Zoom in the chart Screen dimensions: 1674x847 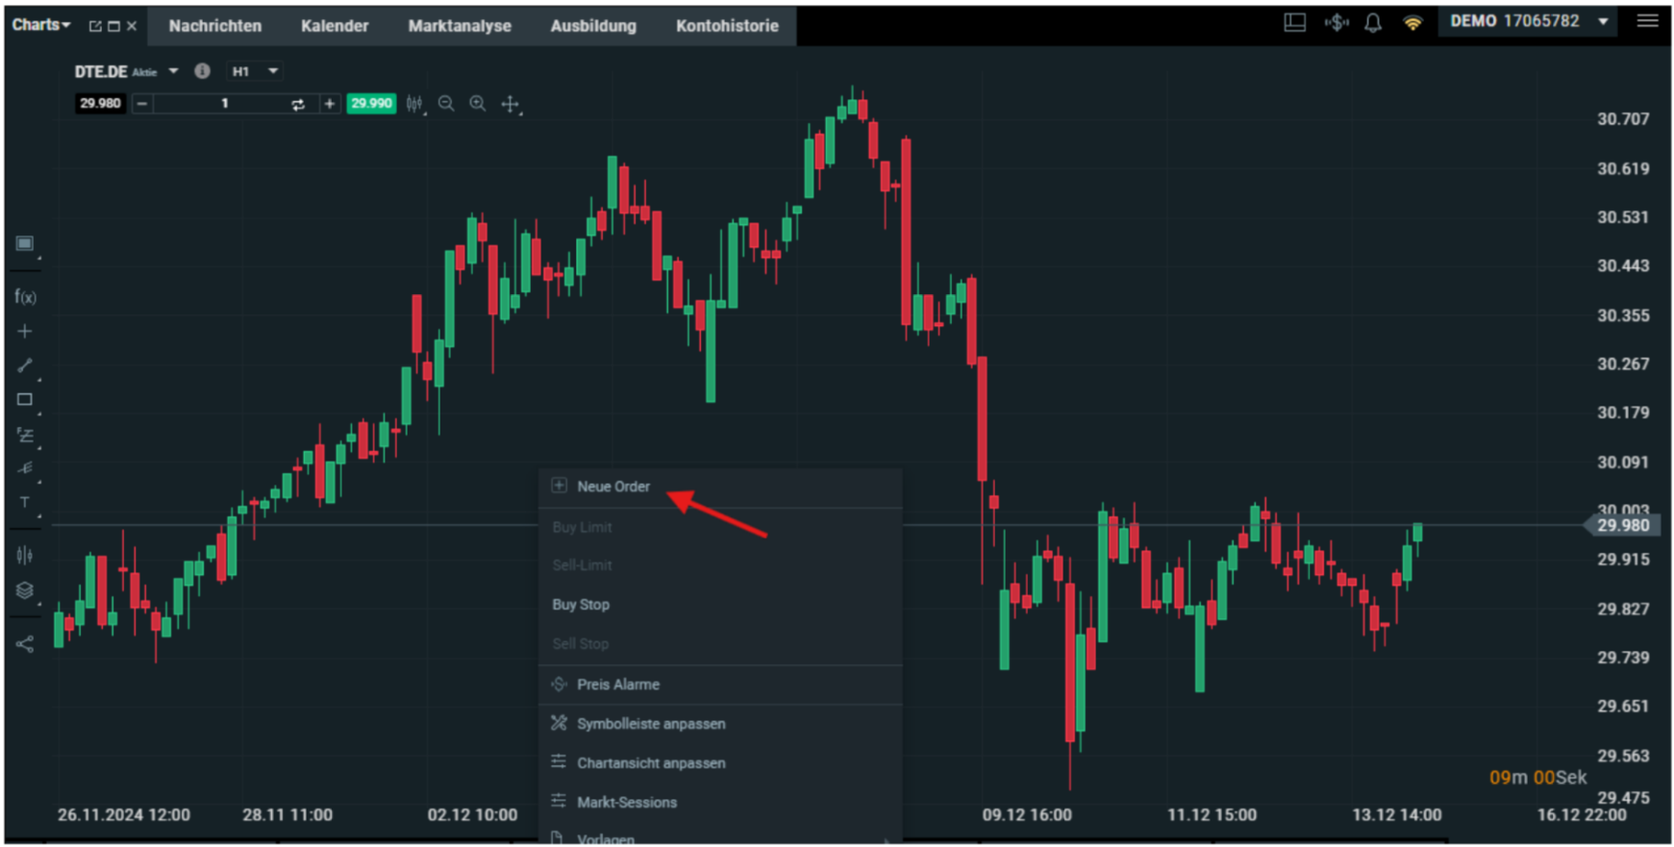coord(478,104)
